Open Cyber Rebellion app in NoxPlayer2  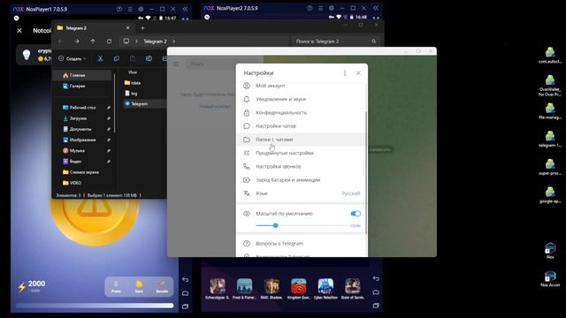pos(325,289)
